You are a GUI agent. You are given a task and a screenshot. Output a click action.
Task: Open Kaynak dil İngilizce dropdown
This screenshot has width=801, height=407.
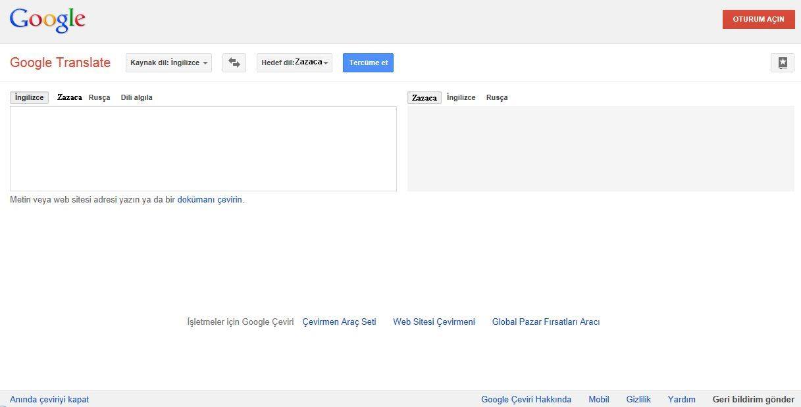coord(168,62)
